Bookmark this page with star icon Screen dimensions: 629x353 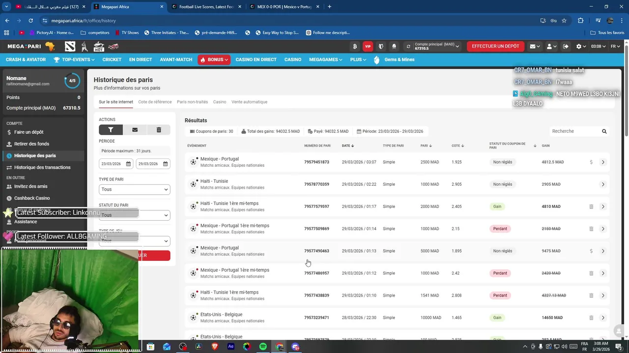point(564,21)
